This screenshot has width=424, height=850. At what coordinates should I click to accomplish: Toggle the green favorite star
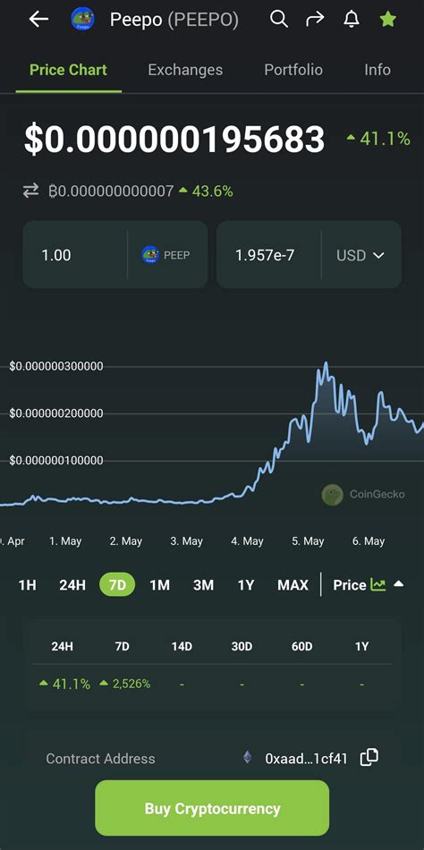click(x=387, y=20)
